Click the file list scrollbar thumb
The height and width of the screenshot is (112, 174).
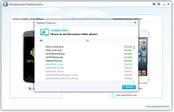tap(134, 48)
